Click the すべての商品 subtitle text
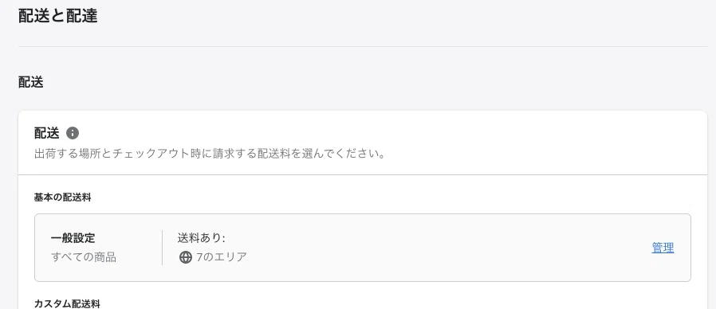The image size is (716, 309). [x=84, y=257]
